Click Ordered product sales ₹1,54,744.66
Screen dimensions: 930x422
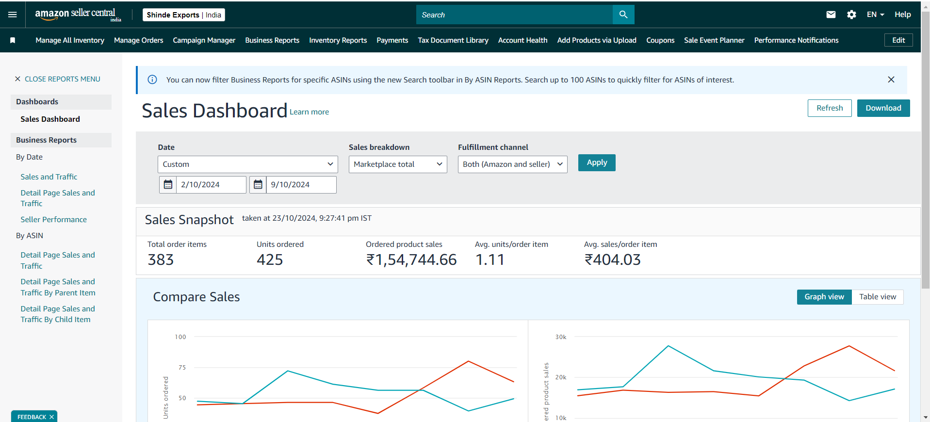click(x=411, y=260)
